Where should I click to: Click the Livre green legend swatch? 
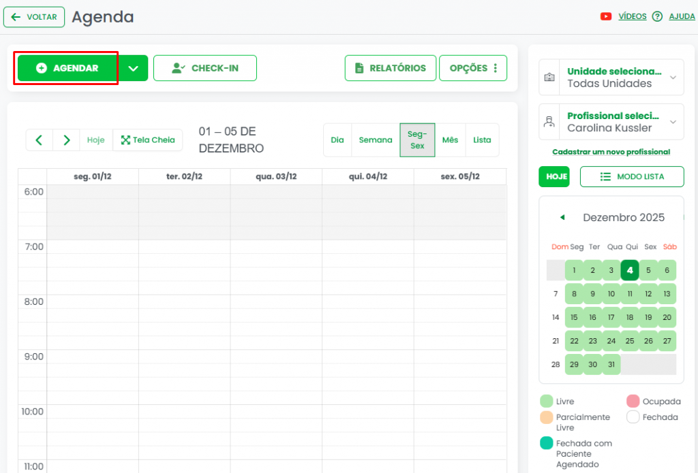547,402
